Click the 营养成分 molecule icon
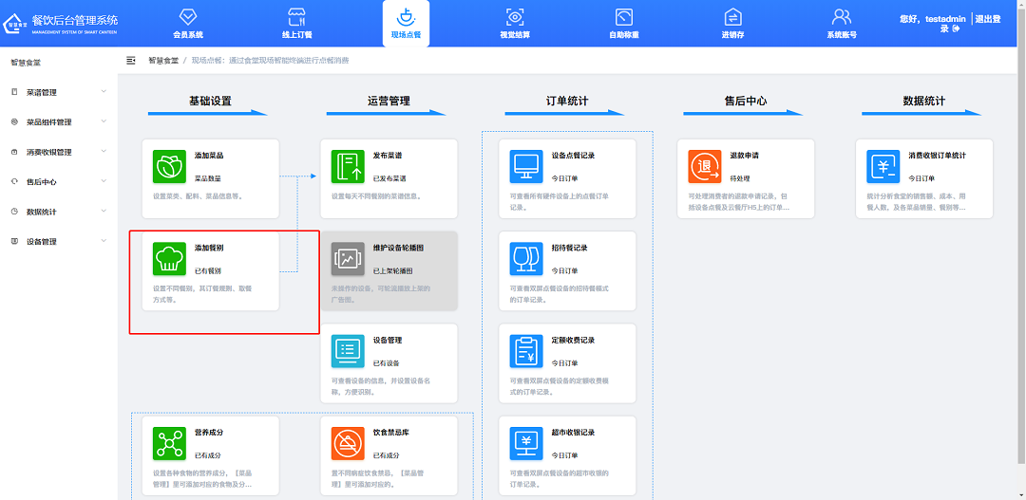This screenshot has width=1026, height=500. (169, 443)
